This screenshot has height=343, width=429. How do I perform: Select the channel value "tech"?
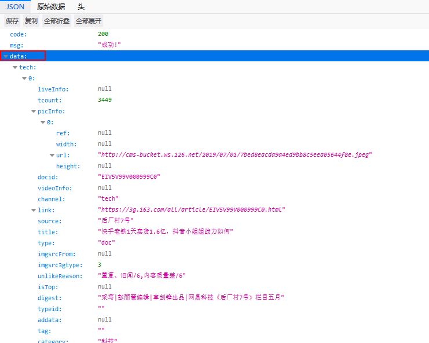(108, 198)
